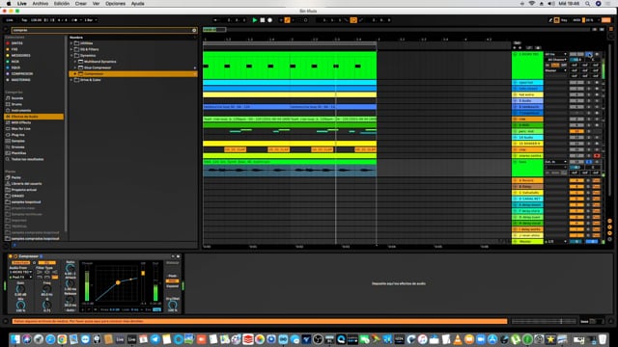Open the Crear menu
Viewport: 618px width, 347px height.
pos(81,4)
